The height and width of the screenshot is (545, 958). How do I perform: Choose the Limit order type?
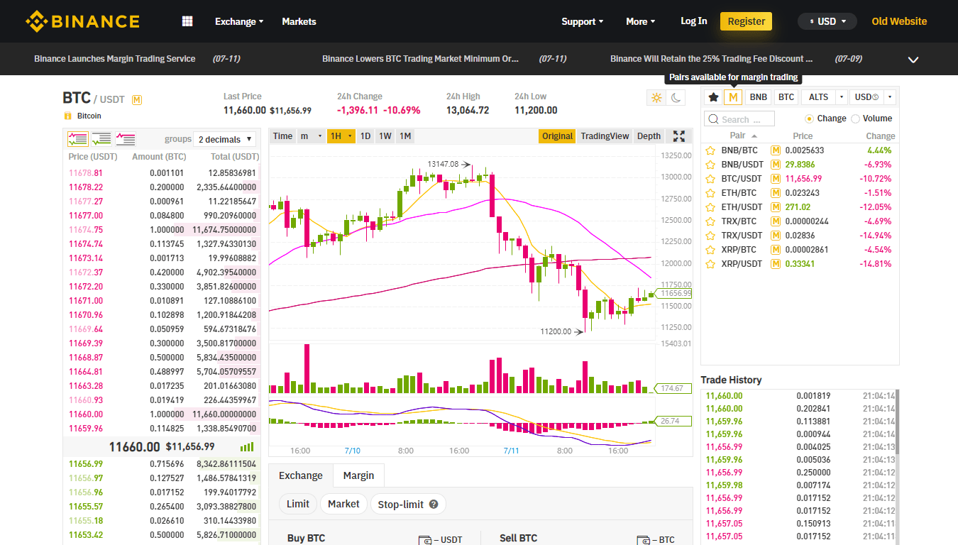pyautogui.click(x=298, y=504)
